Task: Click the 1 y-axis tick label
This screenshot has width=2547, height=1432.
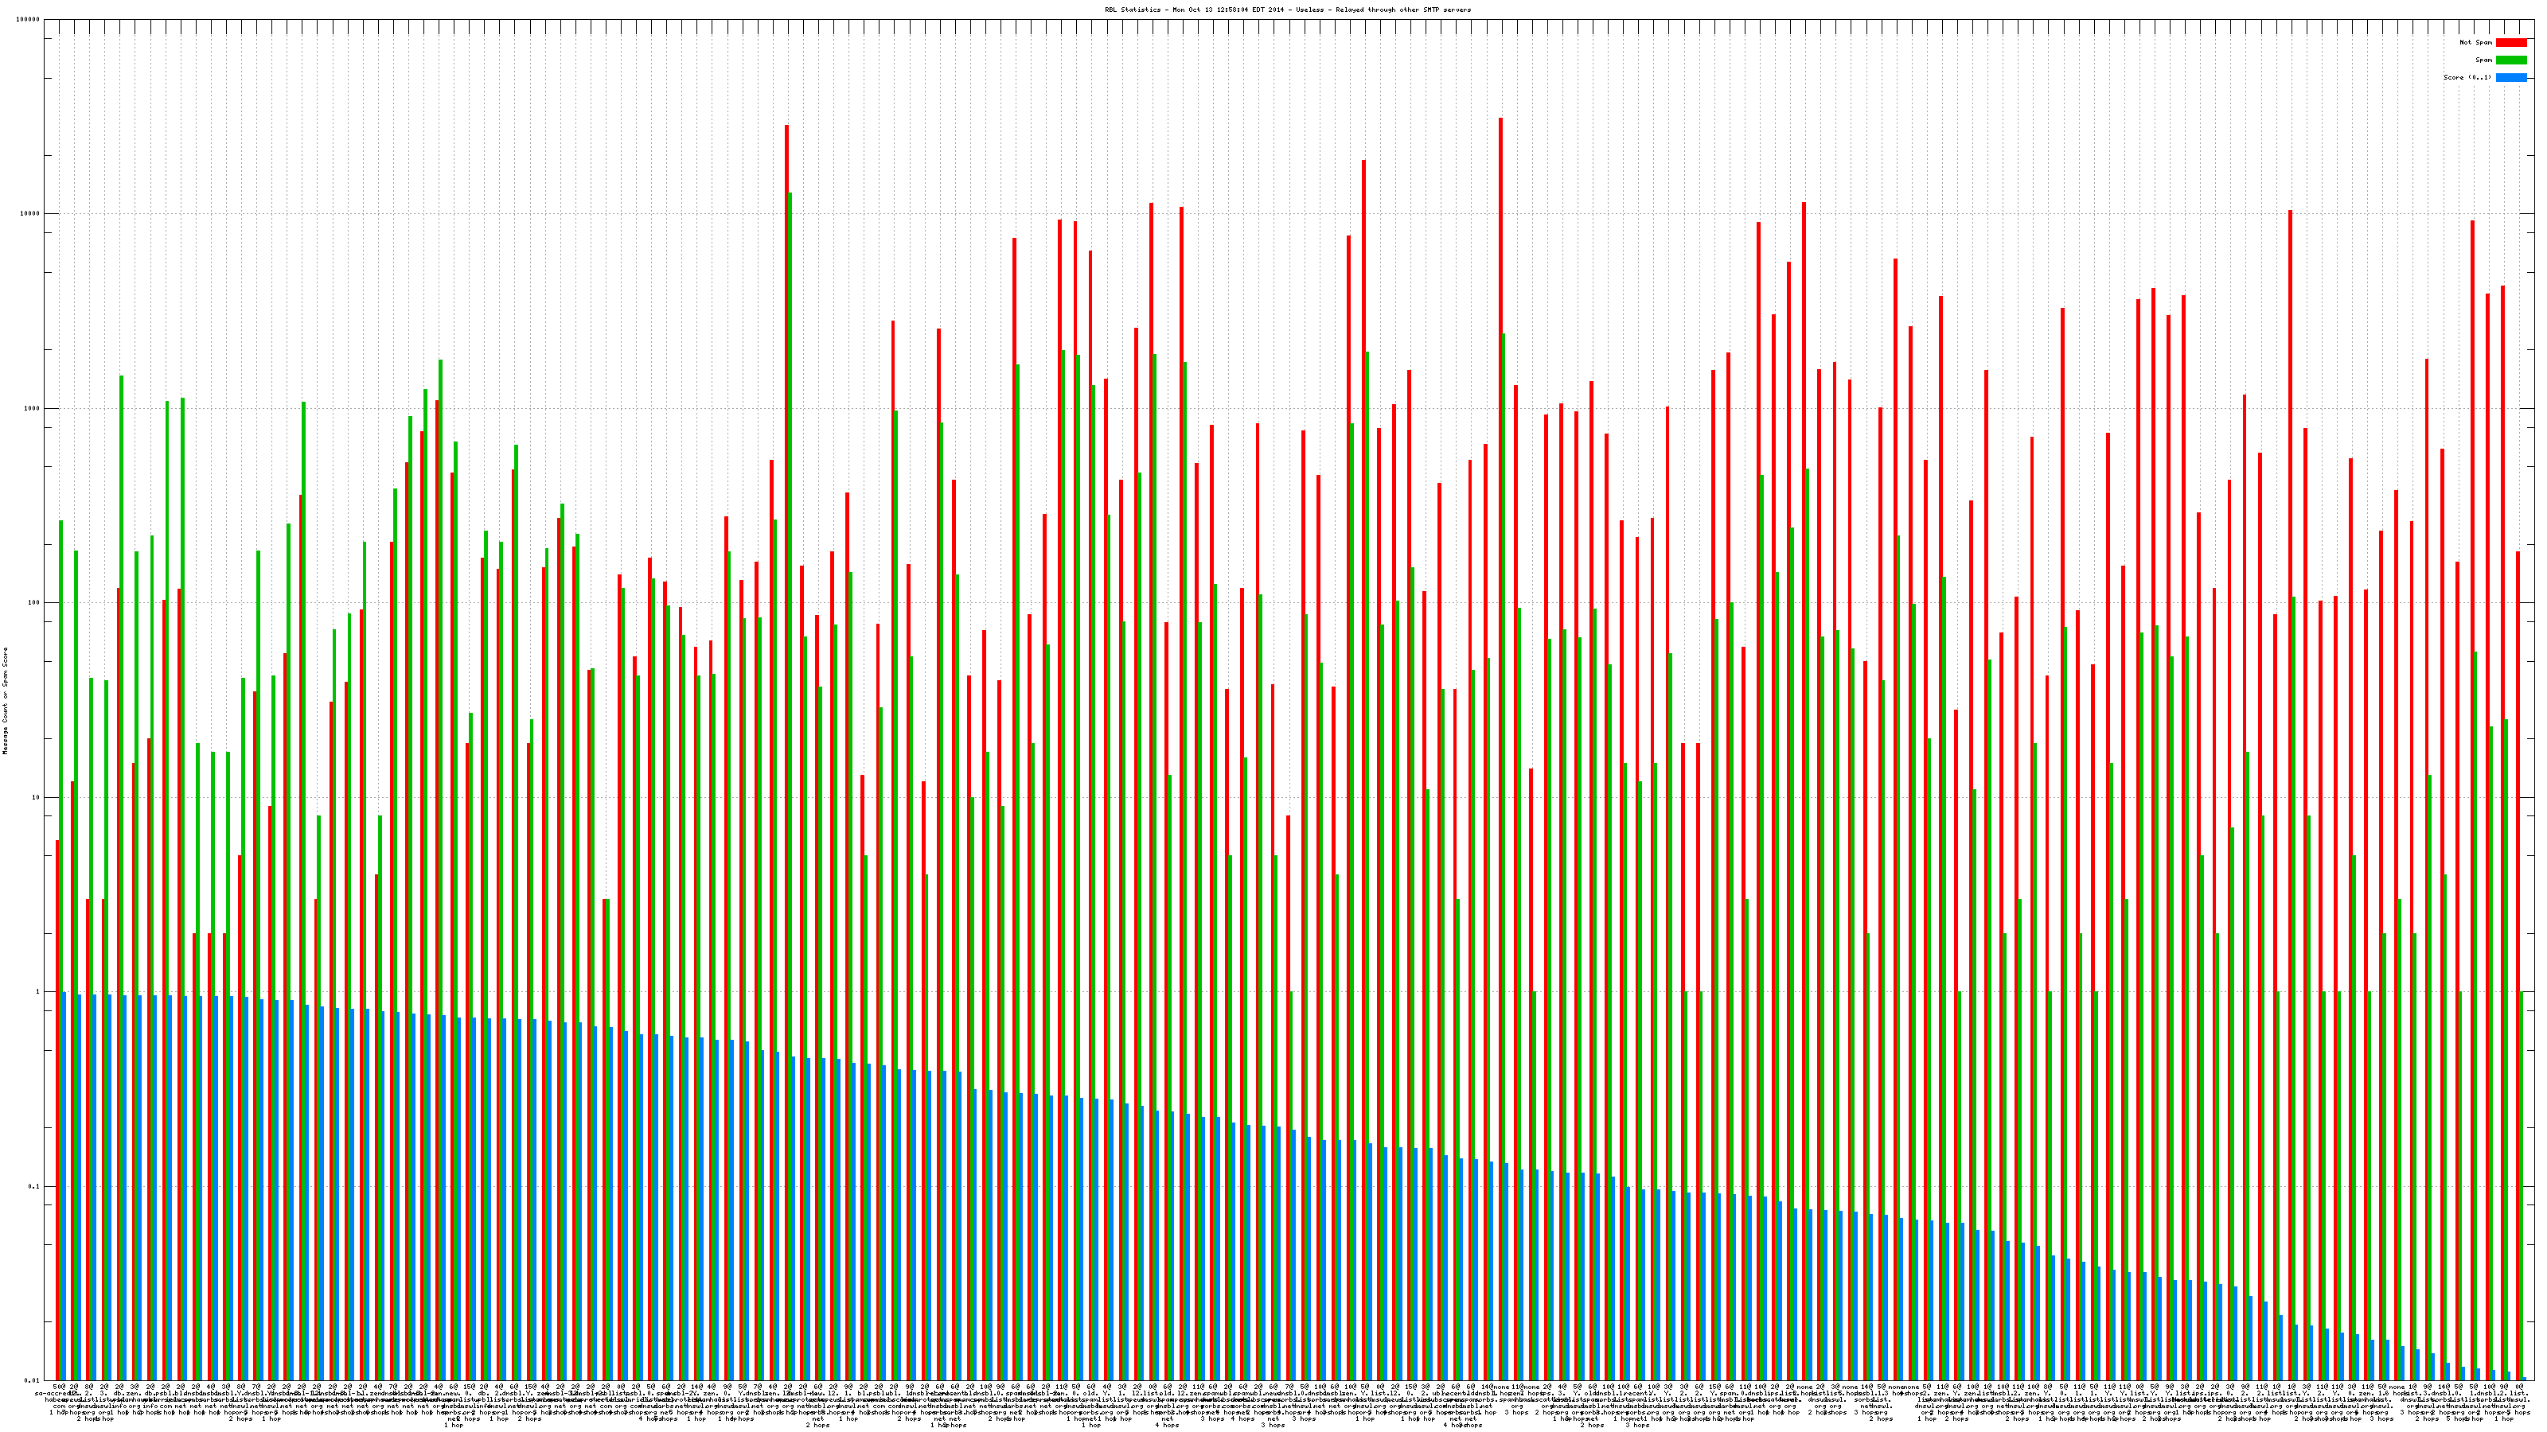Action: (38, 992)
